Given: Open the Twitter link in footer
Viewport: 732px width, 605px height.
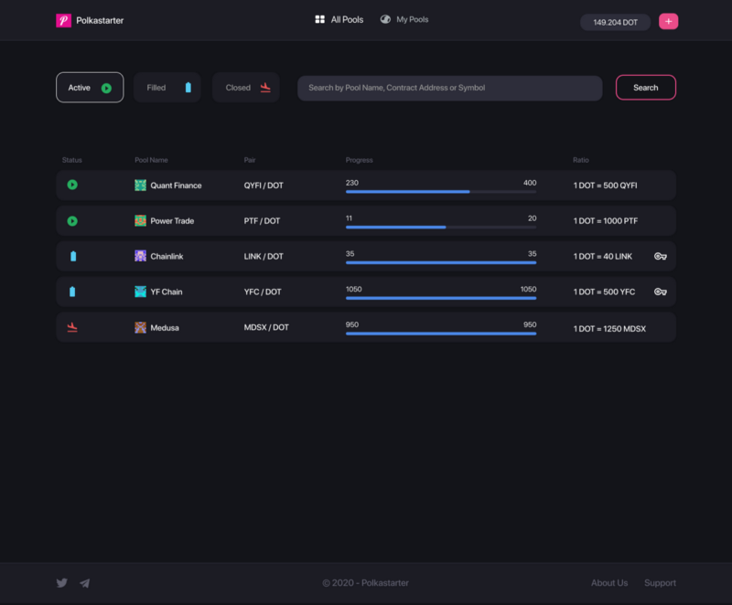Looking at the screenshot, I should (62, 583).
